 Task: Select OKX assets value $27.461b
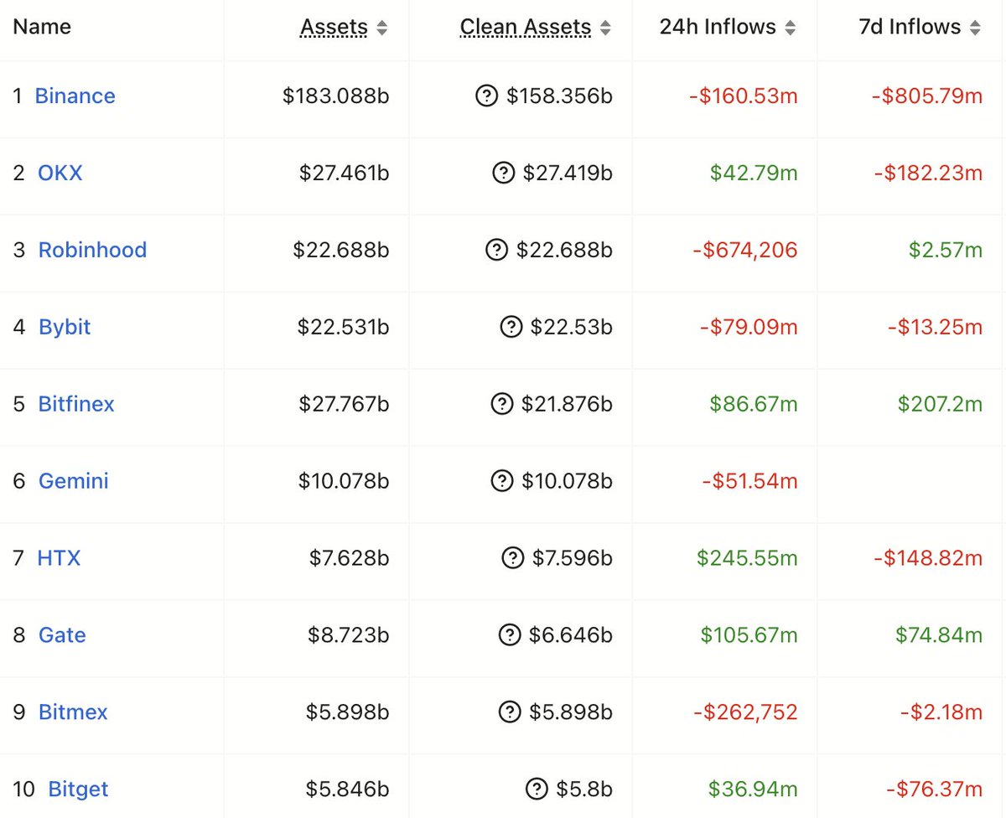pos(344,173)
